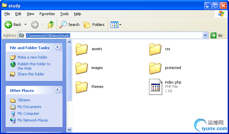The height and width of the screenshot is (134, 229).
Task: Click the Publish to Web globe icon
Action: pyautogui.click(x=13, y=64)
